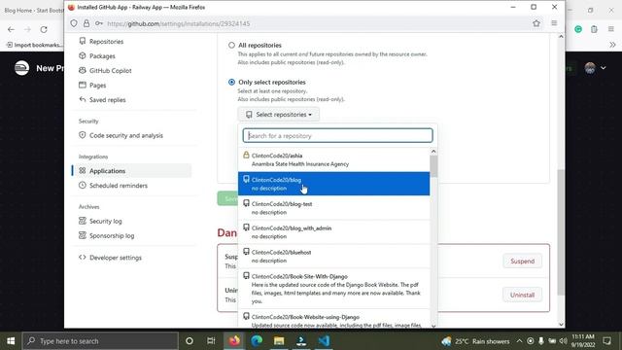The height and width of the screenshot is (350, 622).
Task: Choose the ClintonCode20/Book-Site-With-Django repository
Action: tap(333, 289)
